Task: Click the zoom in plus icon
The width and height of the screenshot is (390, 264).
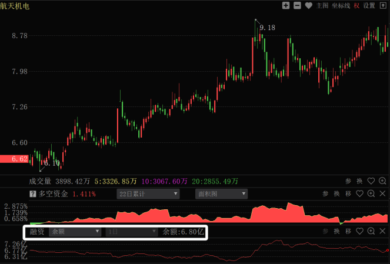Action: (x=286, y=6)
